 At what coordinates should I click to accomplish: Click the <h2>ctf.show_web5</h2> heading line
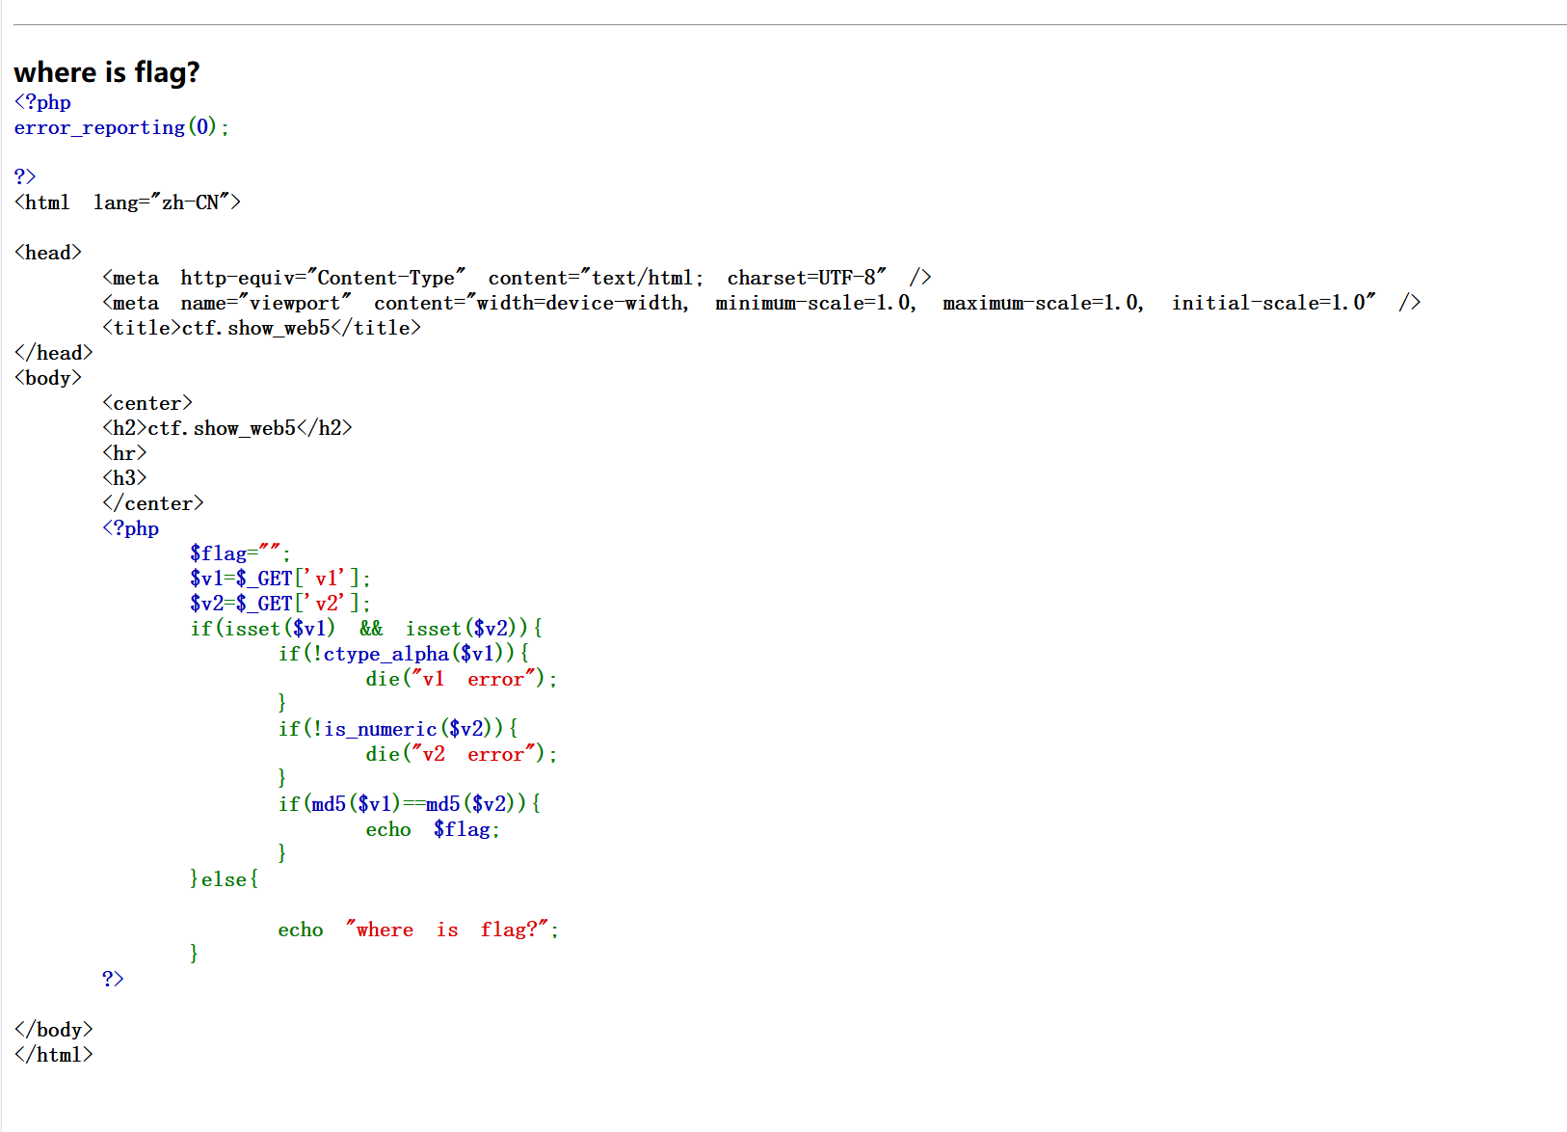tap(226, 427)
